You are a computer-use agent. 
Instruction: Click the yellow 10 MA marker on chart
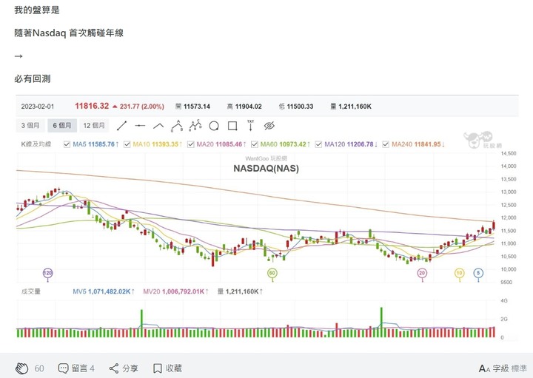(x=459, y=273)
